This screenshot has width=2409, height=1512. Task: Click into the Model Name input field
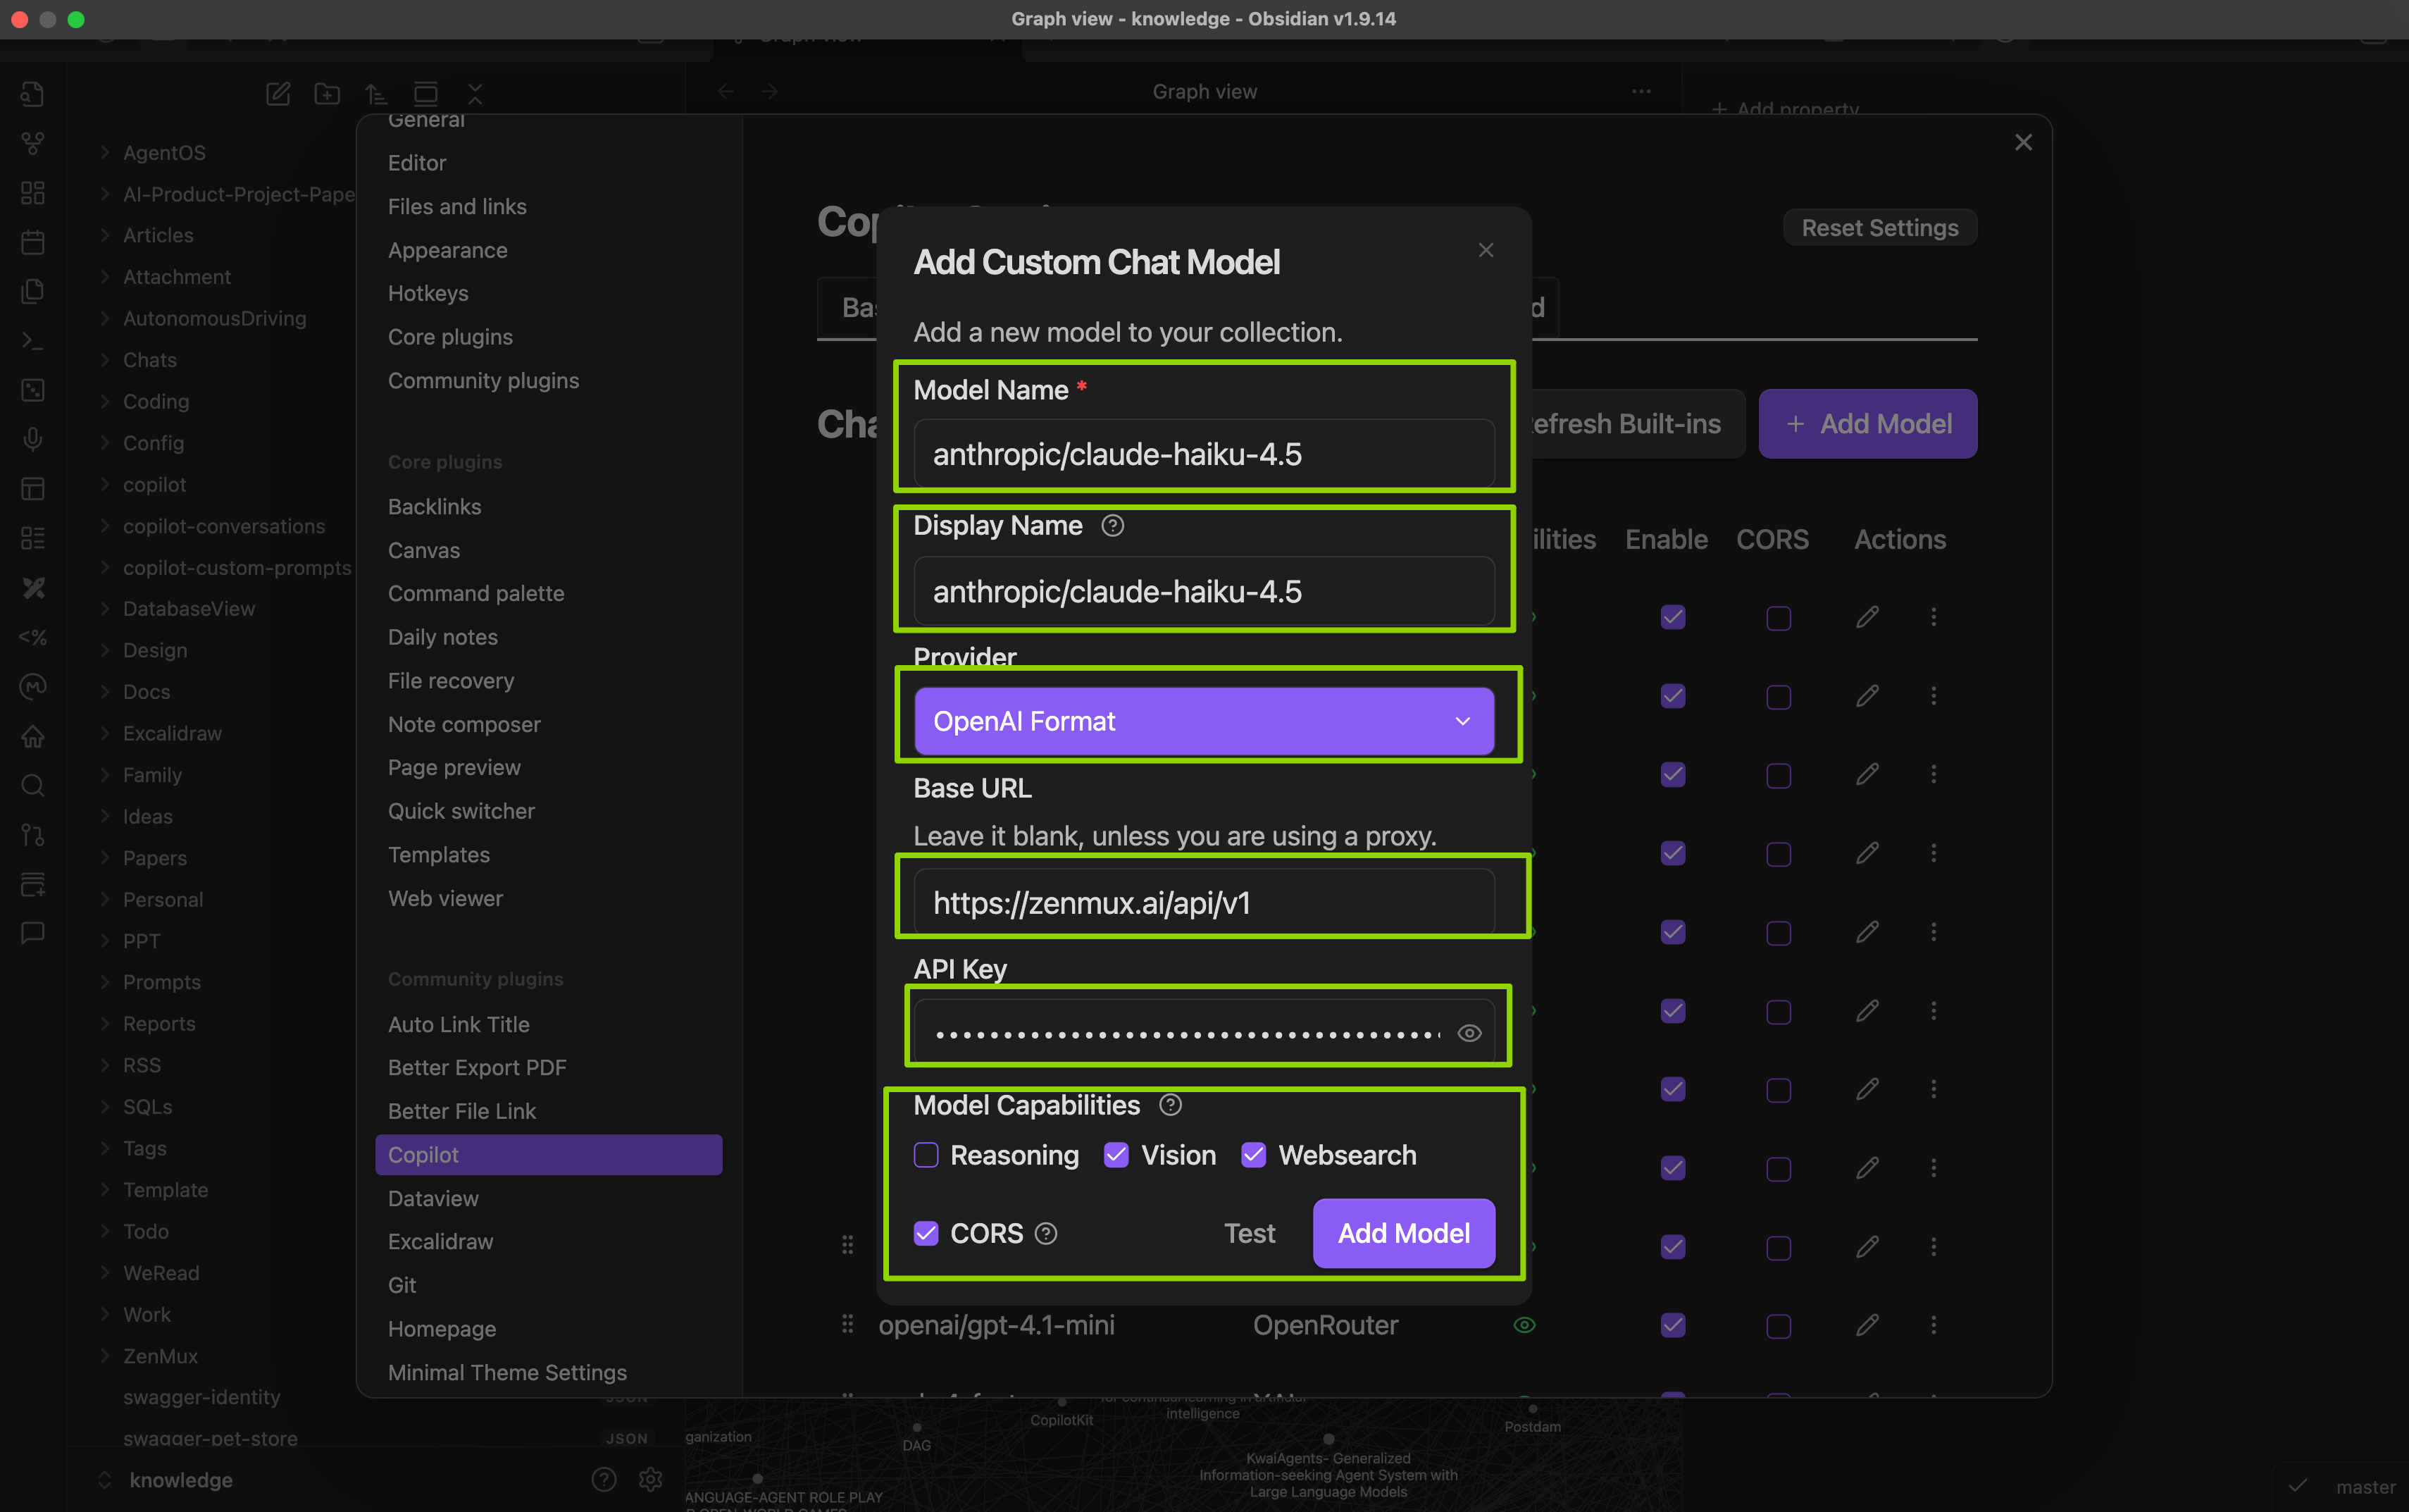tap(1204, 454)
